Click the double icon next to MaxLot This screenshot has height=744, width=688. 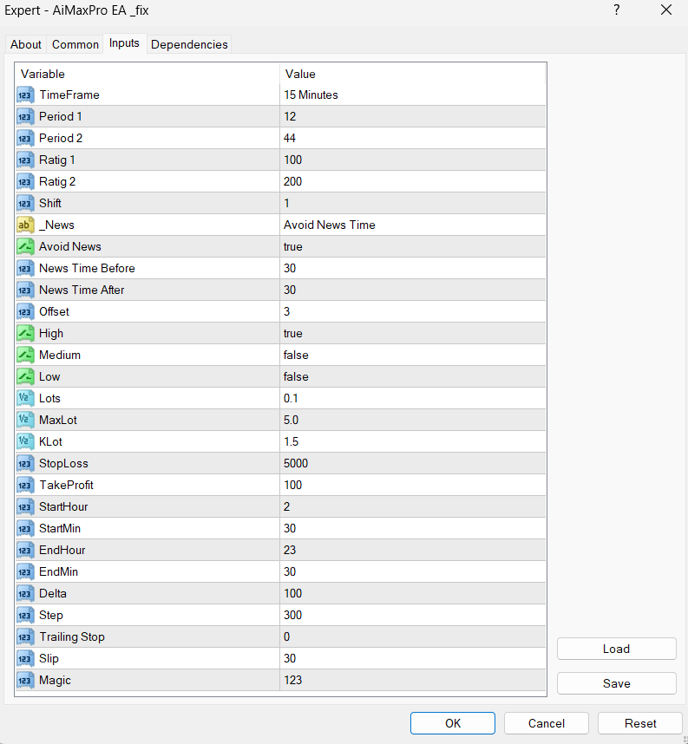click(x=25, y=420)
